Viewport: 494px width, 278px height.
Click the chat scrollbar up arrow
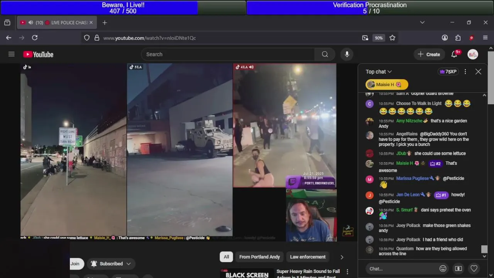484,95
